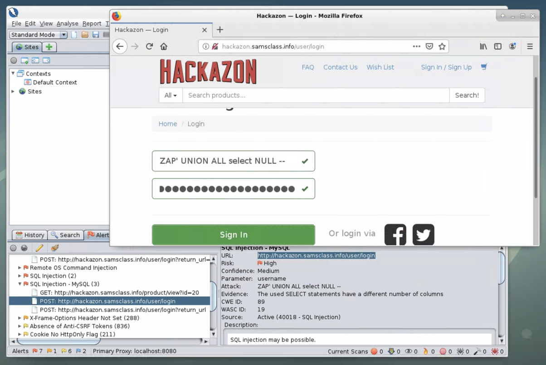Screen dimensions: 546x365
Task: Expand Cookie No HttpOnly Flag alert
Action: pos(19,334)
